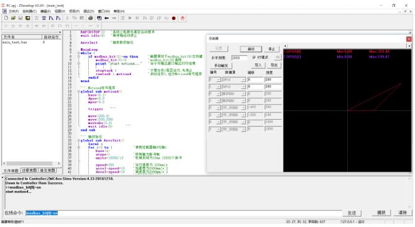Click 发送 to send the online command

[x=352, y=213]
